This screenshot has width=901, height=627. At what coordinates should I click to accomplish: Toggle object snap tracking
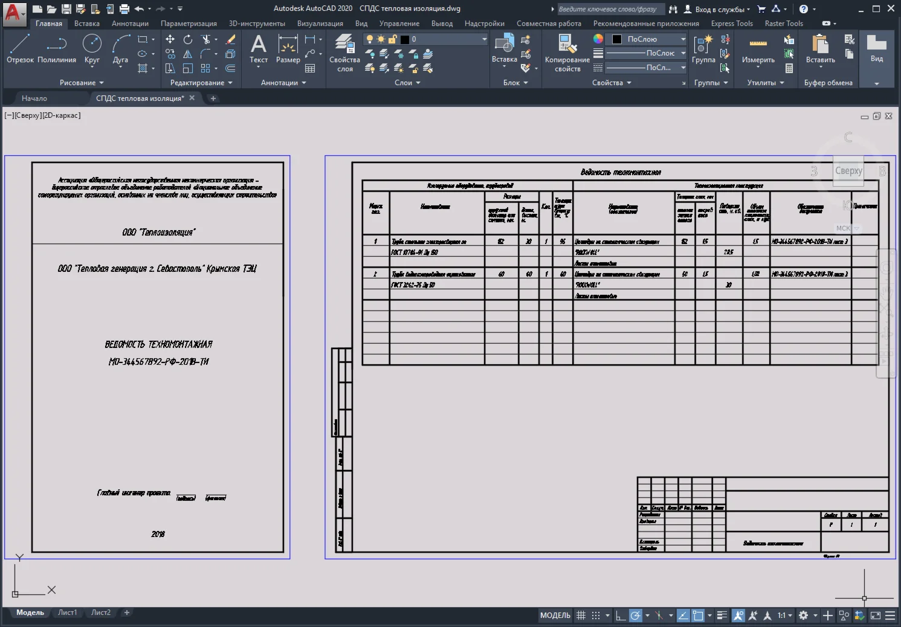[x=683, y=616]
